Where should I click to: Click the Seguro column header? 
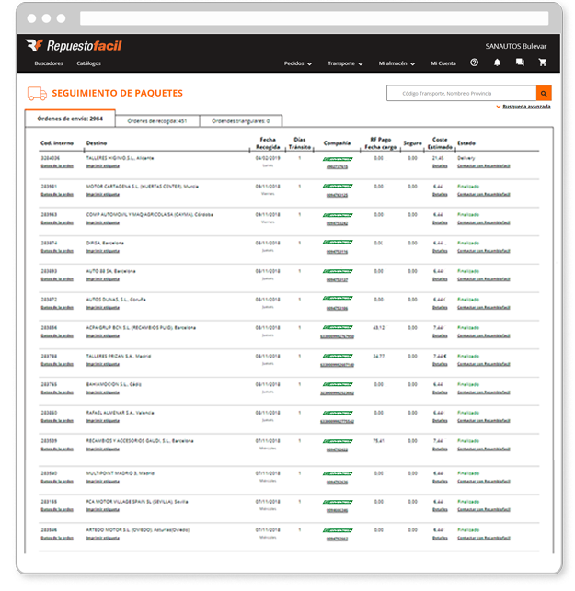(412, 143)
